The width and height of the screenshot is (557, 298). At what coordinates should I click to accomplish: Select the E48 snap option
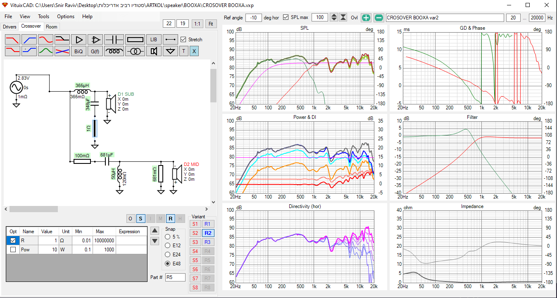coord(167,263)
